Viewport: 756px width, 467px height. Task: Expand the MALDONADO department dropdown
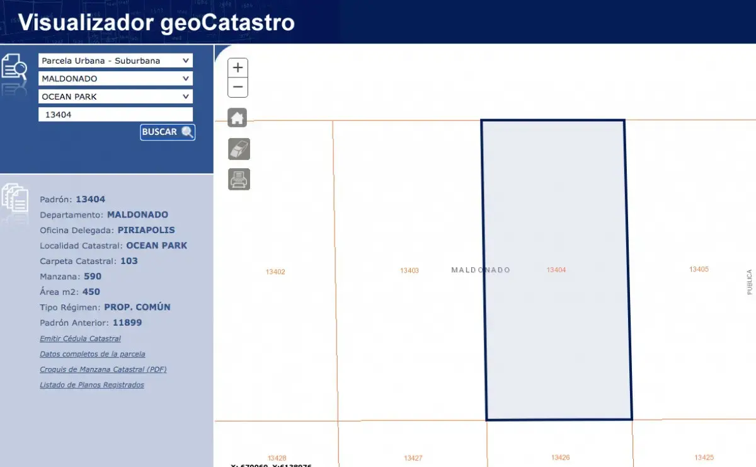click(116, 79)
